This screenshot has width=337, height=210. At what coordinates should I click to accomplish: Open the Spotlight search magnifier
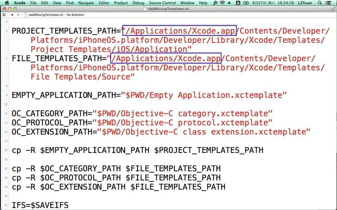coord(320,3)
